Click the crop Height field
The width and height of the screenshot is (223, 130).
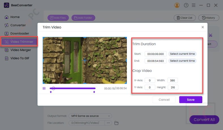[x=173, y=87]
